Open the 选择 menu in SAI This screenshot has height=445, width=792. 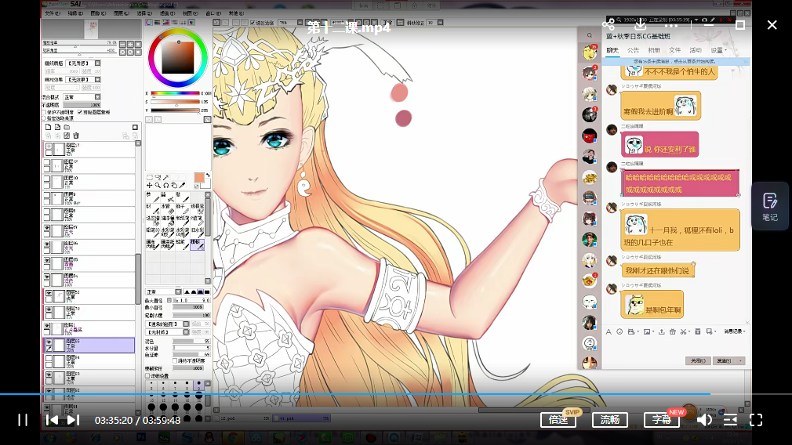(x=144, y=13)
